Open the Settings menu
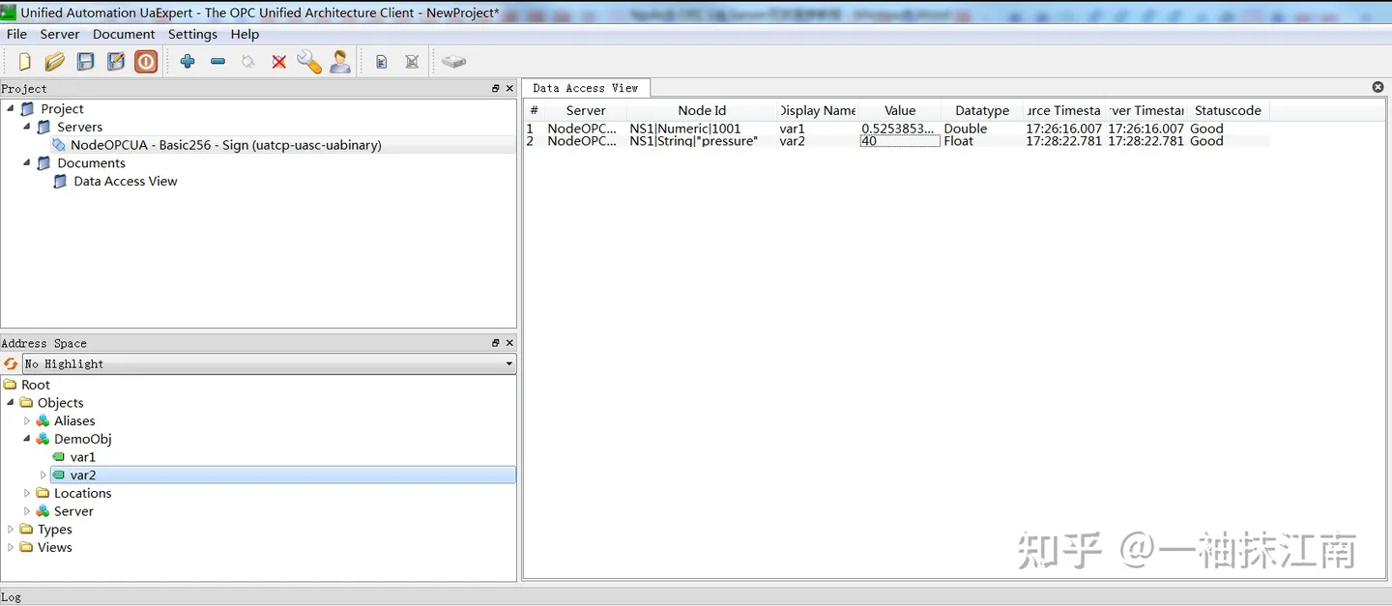The height and width of the screenshot is (606, 1392). point(192,34)
